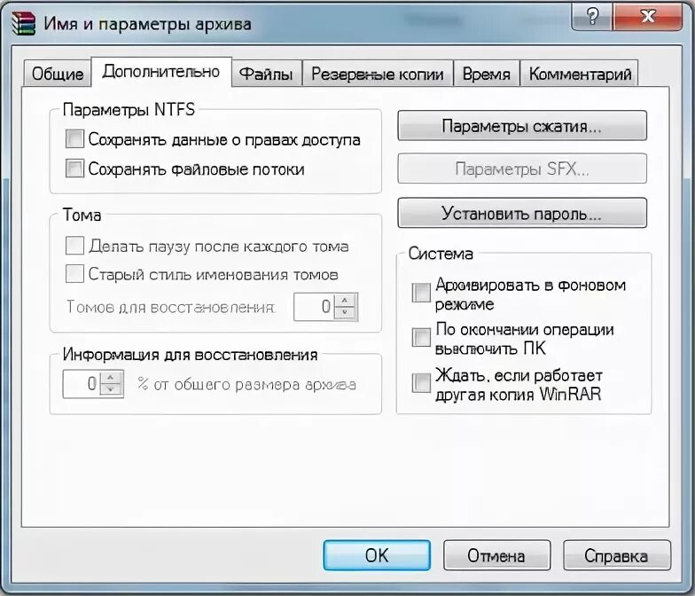Check По окончании операции выключить ПК
The height and width of the screenshot is (596, 695).
tap(421, 337)
